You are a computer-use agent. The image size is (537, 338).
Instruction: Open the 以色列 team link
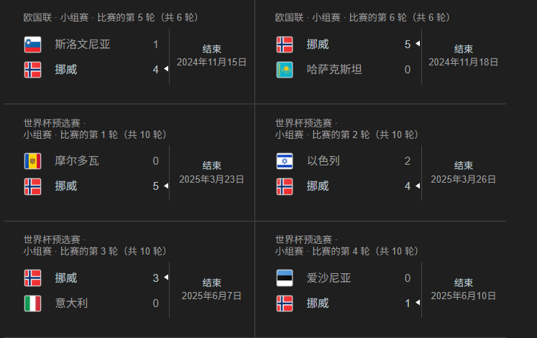click(x=323, y=161)
